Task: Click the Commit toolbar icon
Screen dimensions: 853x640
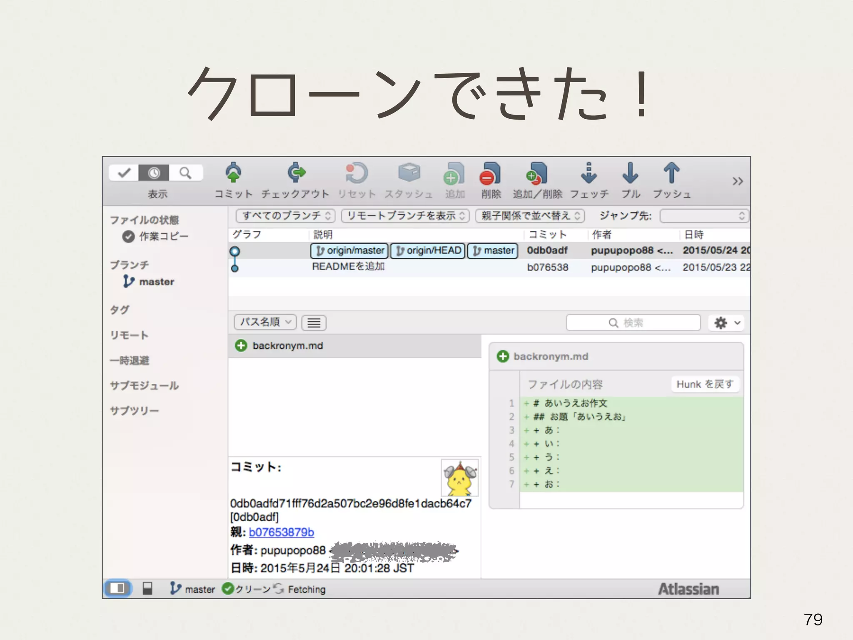Action: (x=233, y=173)
